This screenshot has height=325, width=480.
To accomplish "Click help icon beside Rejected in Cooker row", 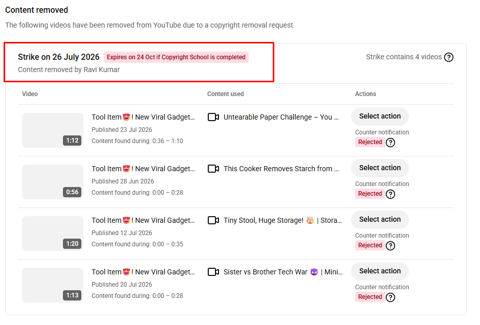I will 390,194.
